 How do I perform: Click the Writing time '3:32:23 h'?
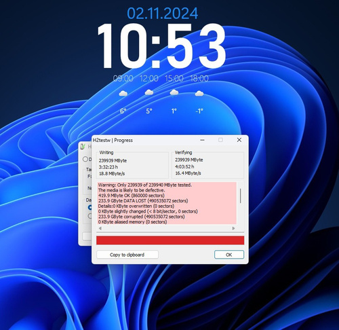click(x=108, y=167)
